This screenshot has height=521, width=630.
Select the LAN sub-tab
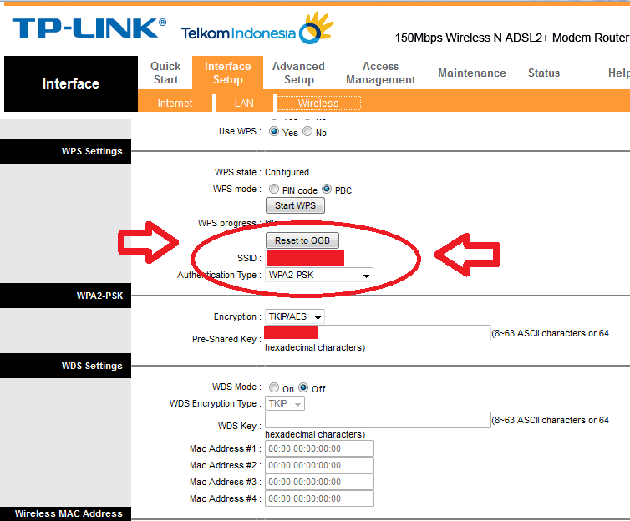point(244,104)
